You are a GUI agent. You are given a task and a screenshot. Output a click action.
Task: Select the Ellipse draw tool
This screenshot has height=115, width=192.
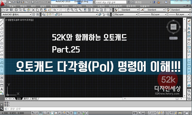pyautogui.click(x=2, y=55)
